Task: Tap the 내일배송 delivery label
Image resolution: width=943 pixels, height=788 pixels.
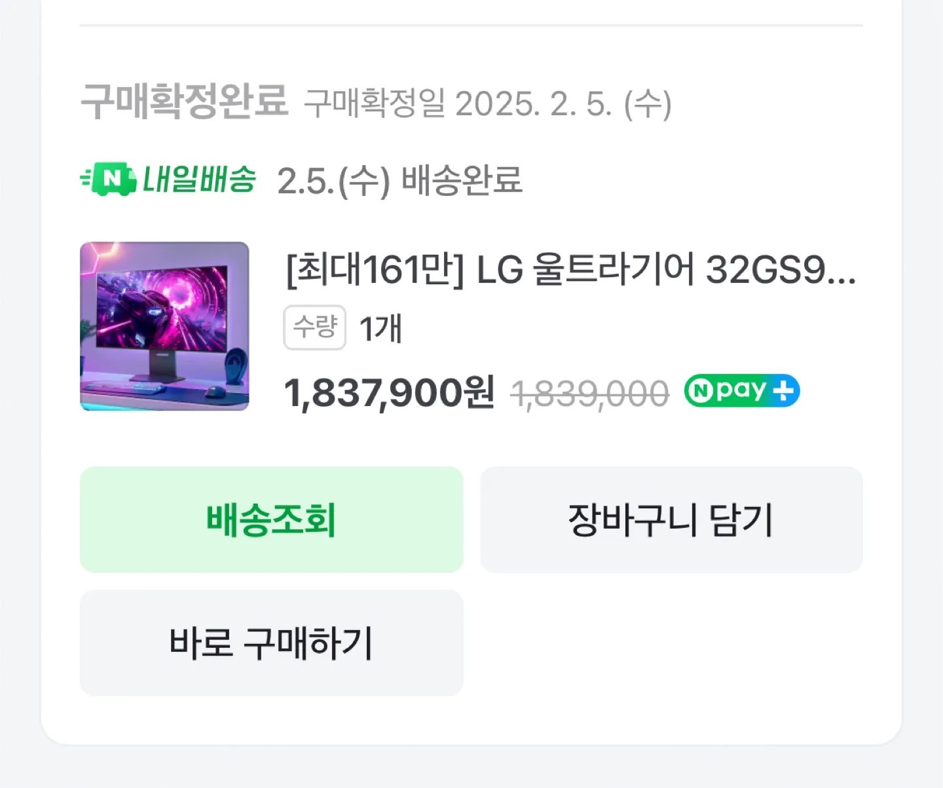Action: tap(199, 179)
